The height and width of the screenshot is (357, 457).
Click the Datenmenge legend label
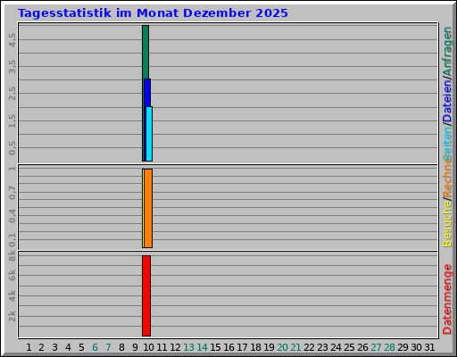(x=447, y=299)
